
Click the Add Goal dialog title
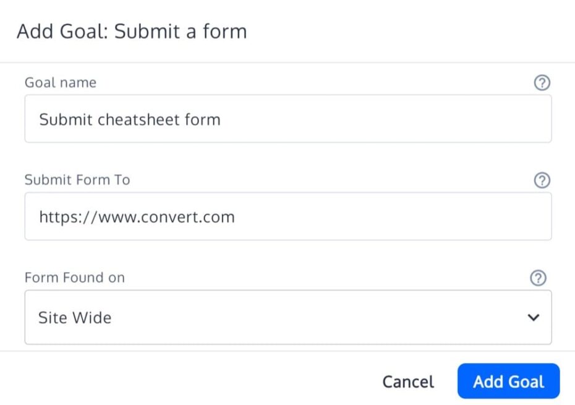(x=132, y=31)
